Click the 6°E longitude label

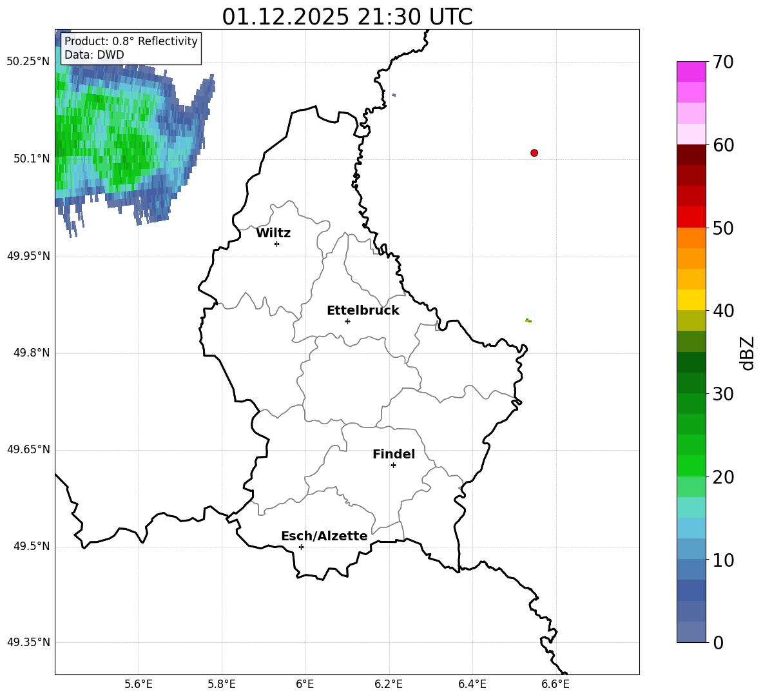tap(305, 684)
